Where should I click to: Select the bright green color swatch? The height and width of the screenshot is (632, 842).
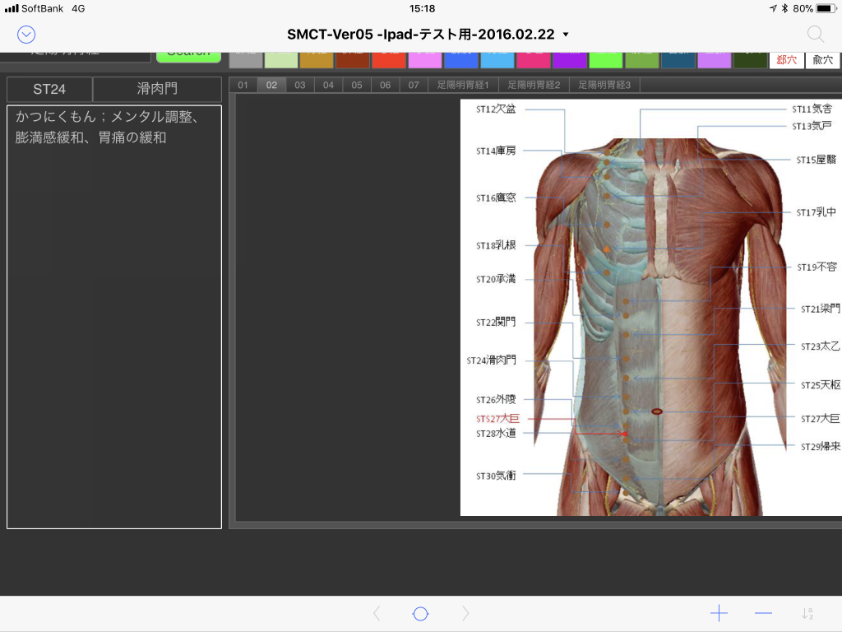pos(605,59)
